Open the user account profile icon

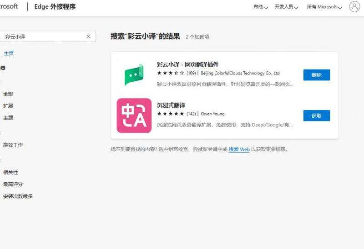click(x=354, y=7)
